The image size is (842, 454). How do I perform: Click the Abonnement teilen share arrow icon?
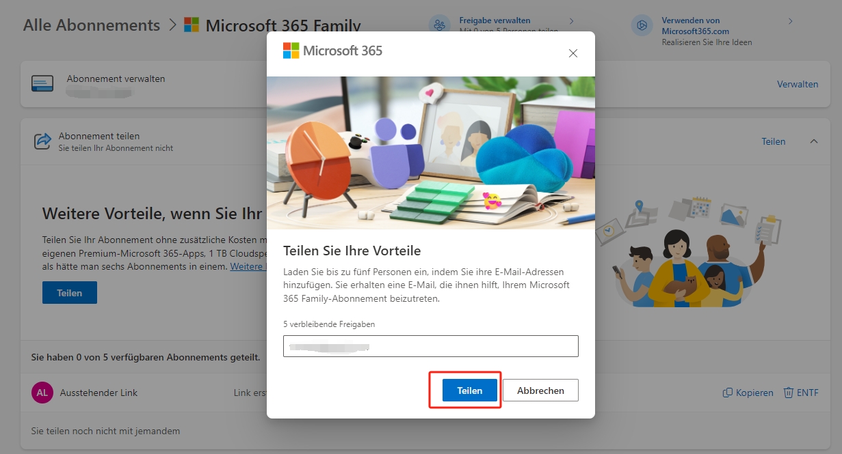42,141
